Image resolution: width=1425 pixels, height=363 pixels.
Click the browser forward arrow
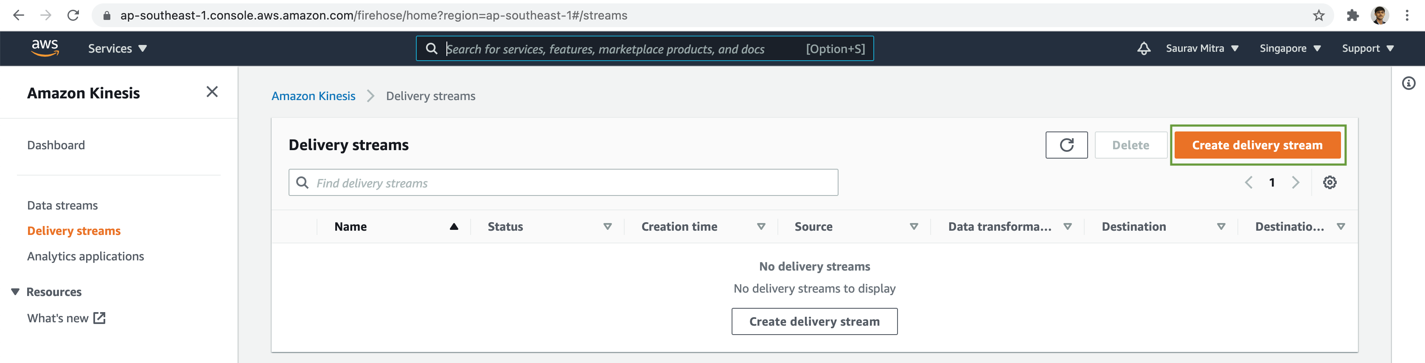click(x=46, y=15)
